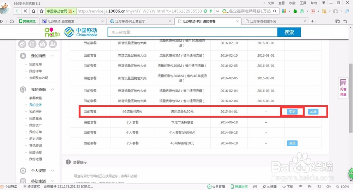This screenshot has height=190, width=353.
Task: Switch to the 江苏移动-网上营业厅 tab
Action: (141, 22)
